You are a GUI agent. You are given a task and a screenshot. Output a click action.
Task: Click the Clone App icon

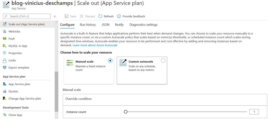click(x=5, y=115)
